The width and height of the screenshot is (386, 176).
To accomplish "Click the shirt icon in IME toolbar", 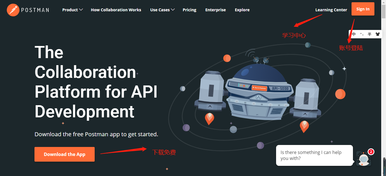I will point(378,34).
